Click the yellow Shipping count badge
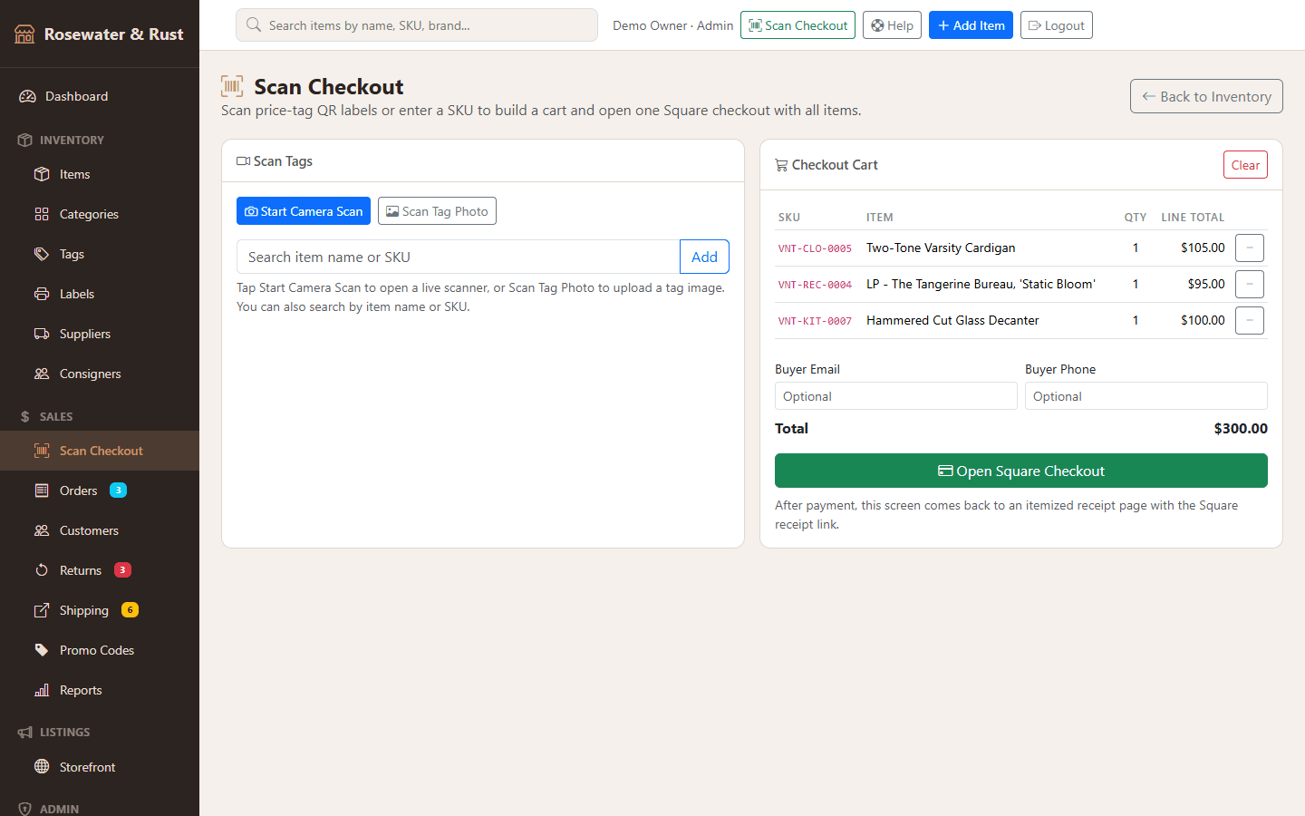 130,610
